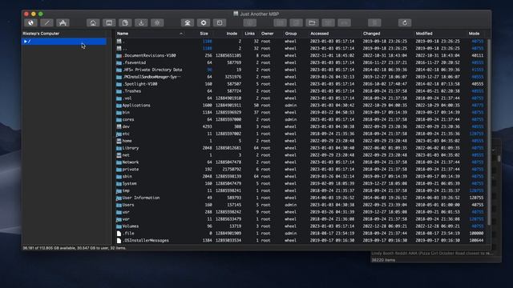Screen dimensions: 513x288
Task: Go to the Home folder via toolbar
Action: 93,22
